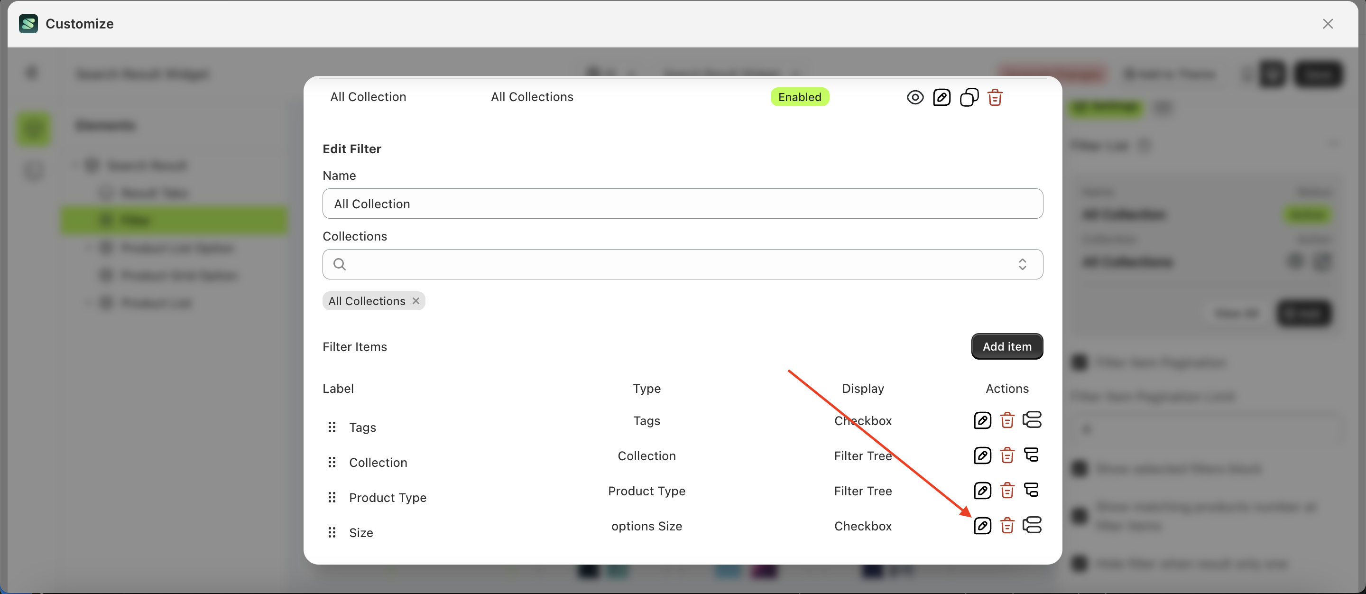
Task: Edit the Product Type filter with its pencil icon
Action: point(982,490)
